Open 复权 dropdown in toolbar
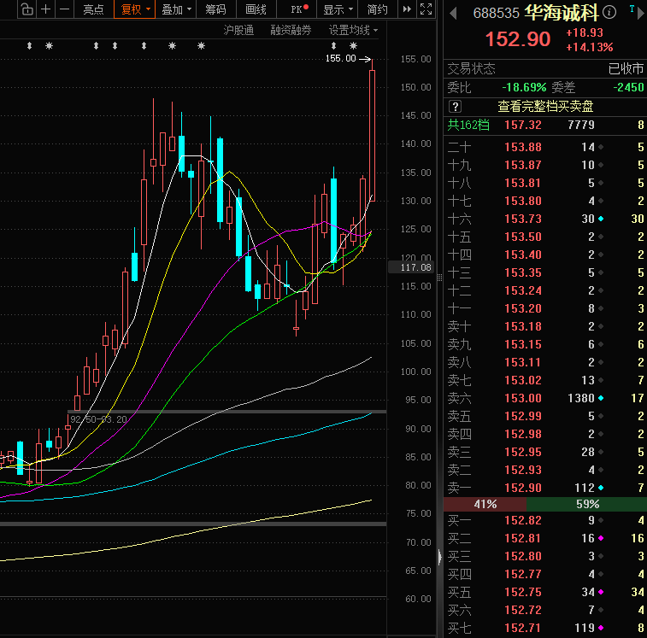The height and width of the screenshot is (638, 647). pyautogui.click(x=134, y=9)
